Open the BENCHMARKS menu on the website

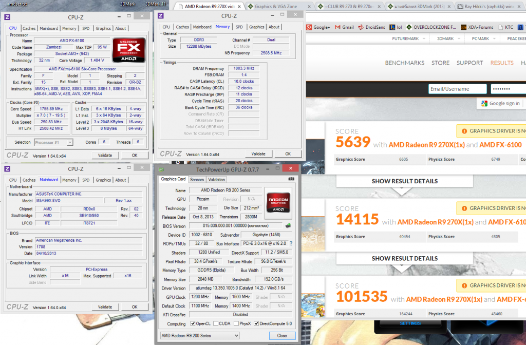coord(405,63)
